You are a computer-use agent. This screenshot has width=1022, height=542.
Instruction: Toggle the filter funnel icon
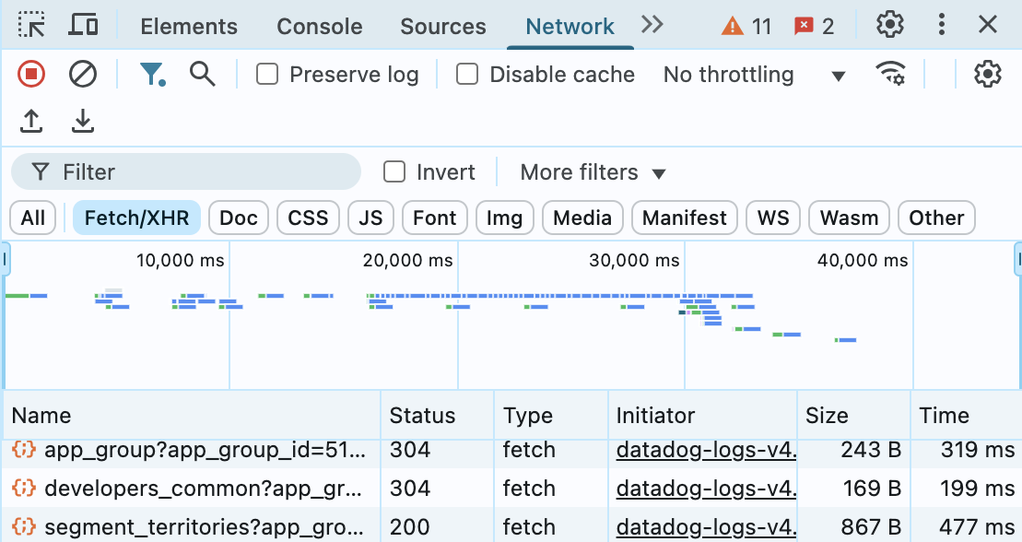click(153, 74)
